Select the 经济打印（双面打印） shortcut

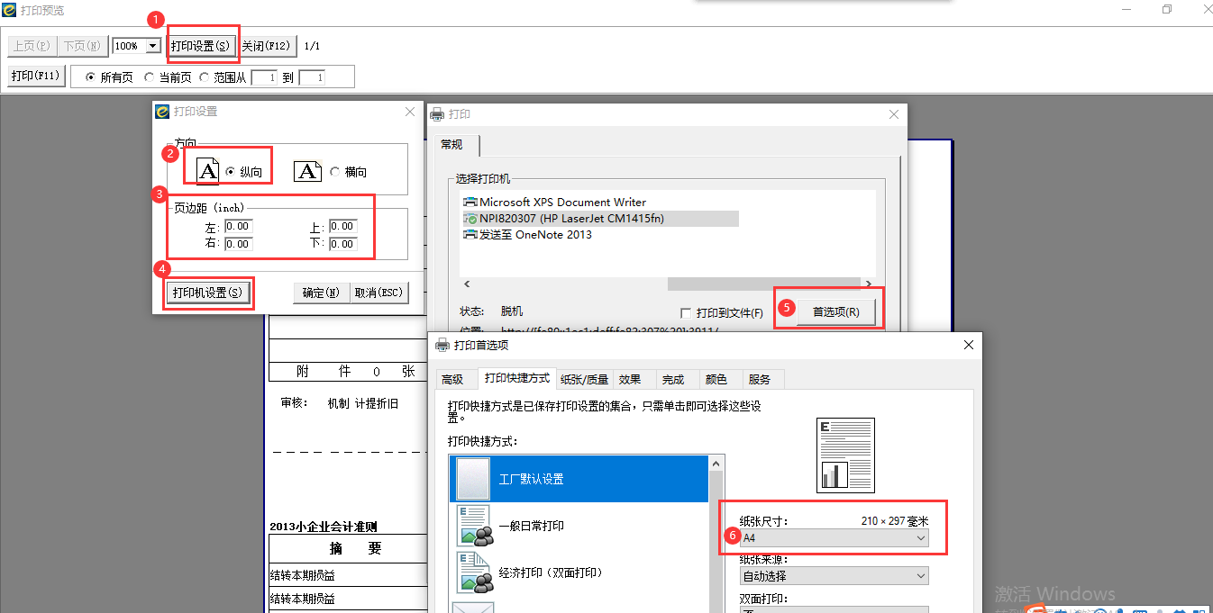coord(579,572)
